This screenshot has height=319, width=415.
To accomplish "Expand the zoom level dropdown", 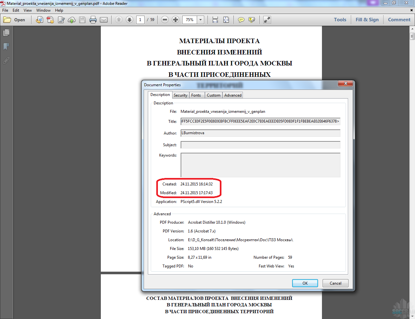I will (200, 20).
